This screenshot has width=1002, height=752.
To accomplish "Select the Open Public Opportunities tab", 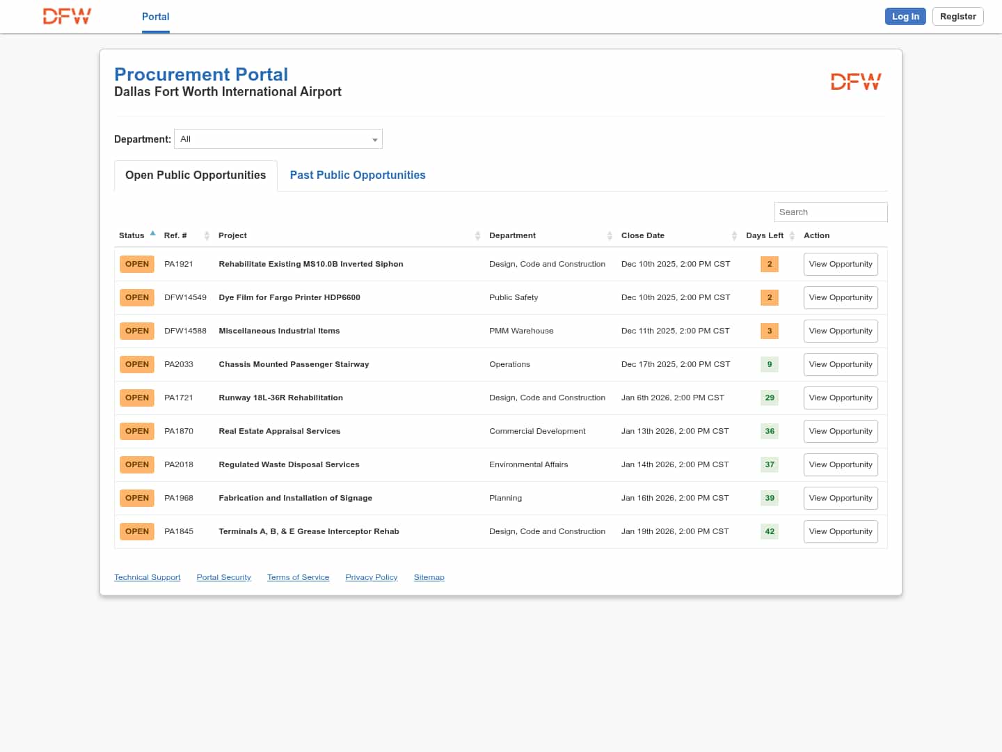I will coord(196,175).
